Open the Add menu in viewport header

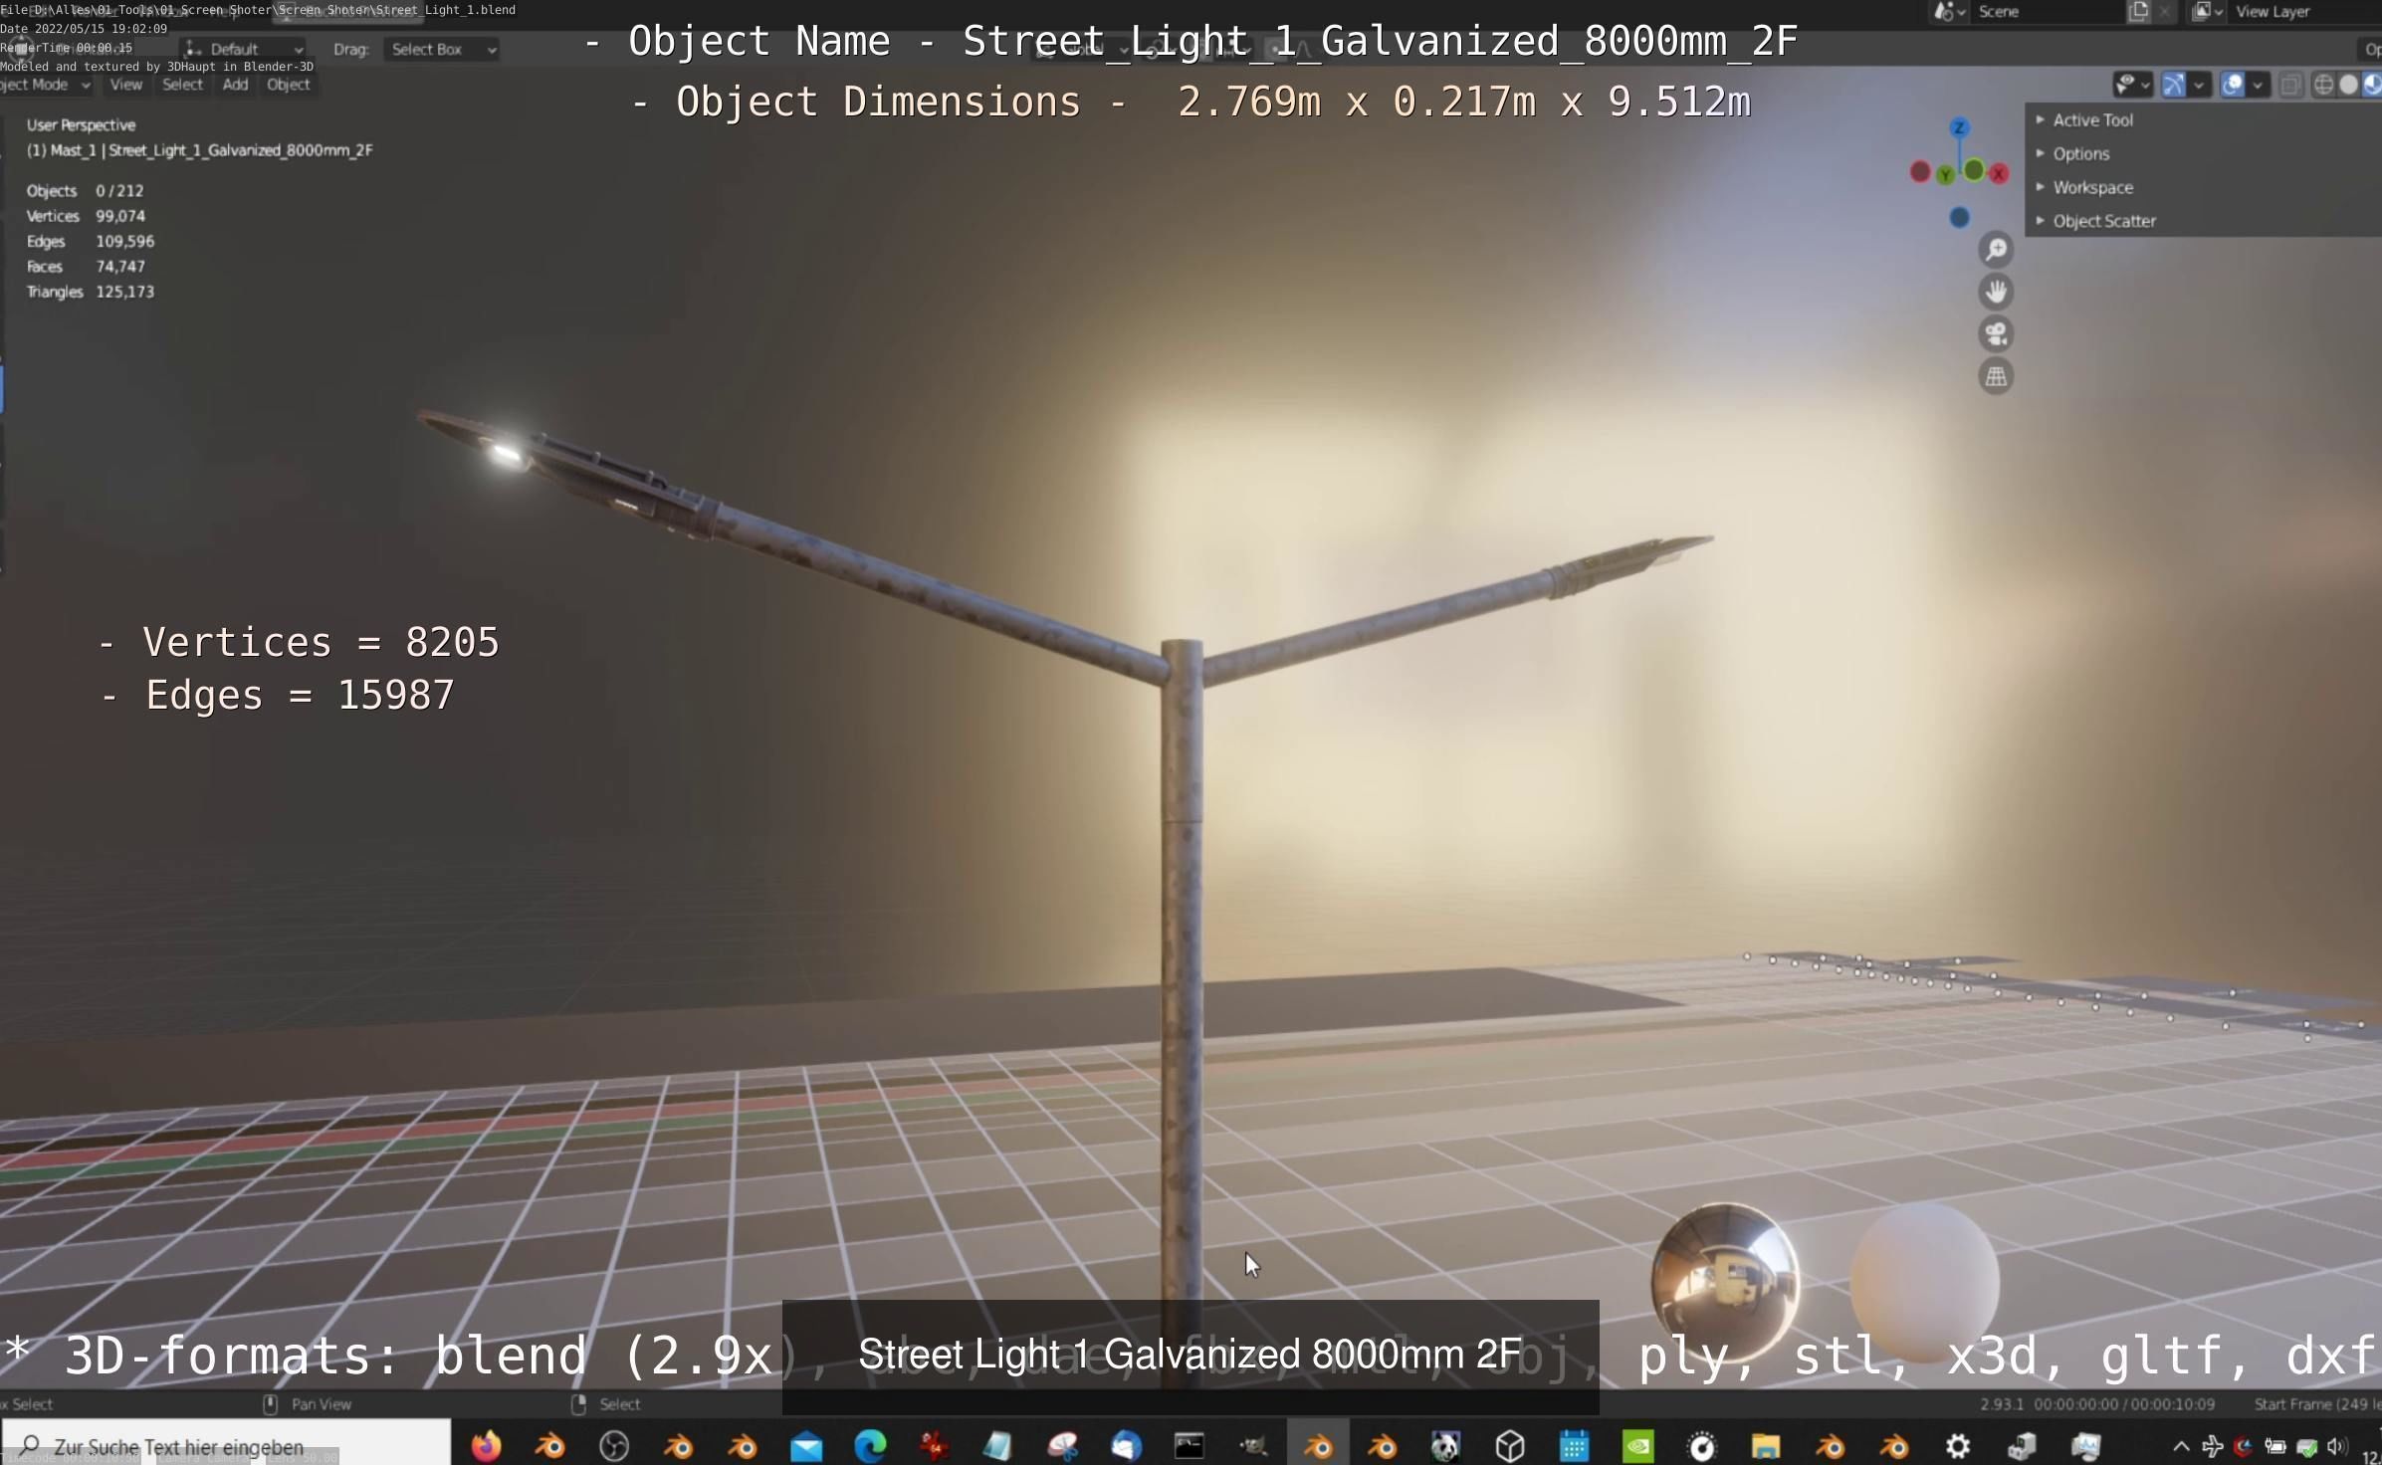click(x=235, y=85)
